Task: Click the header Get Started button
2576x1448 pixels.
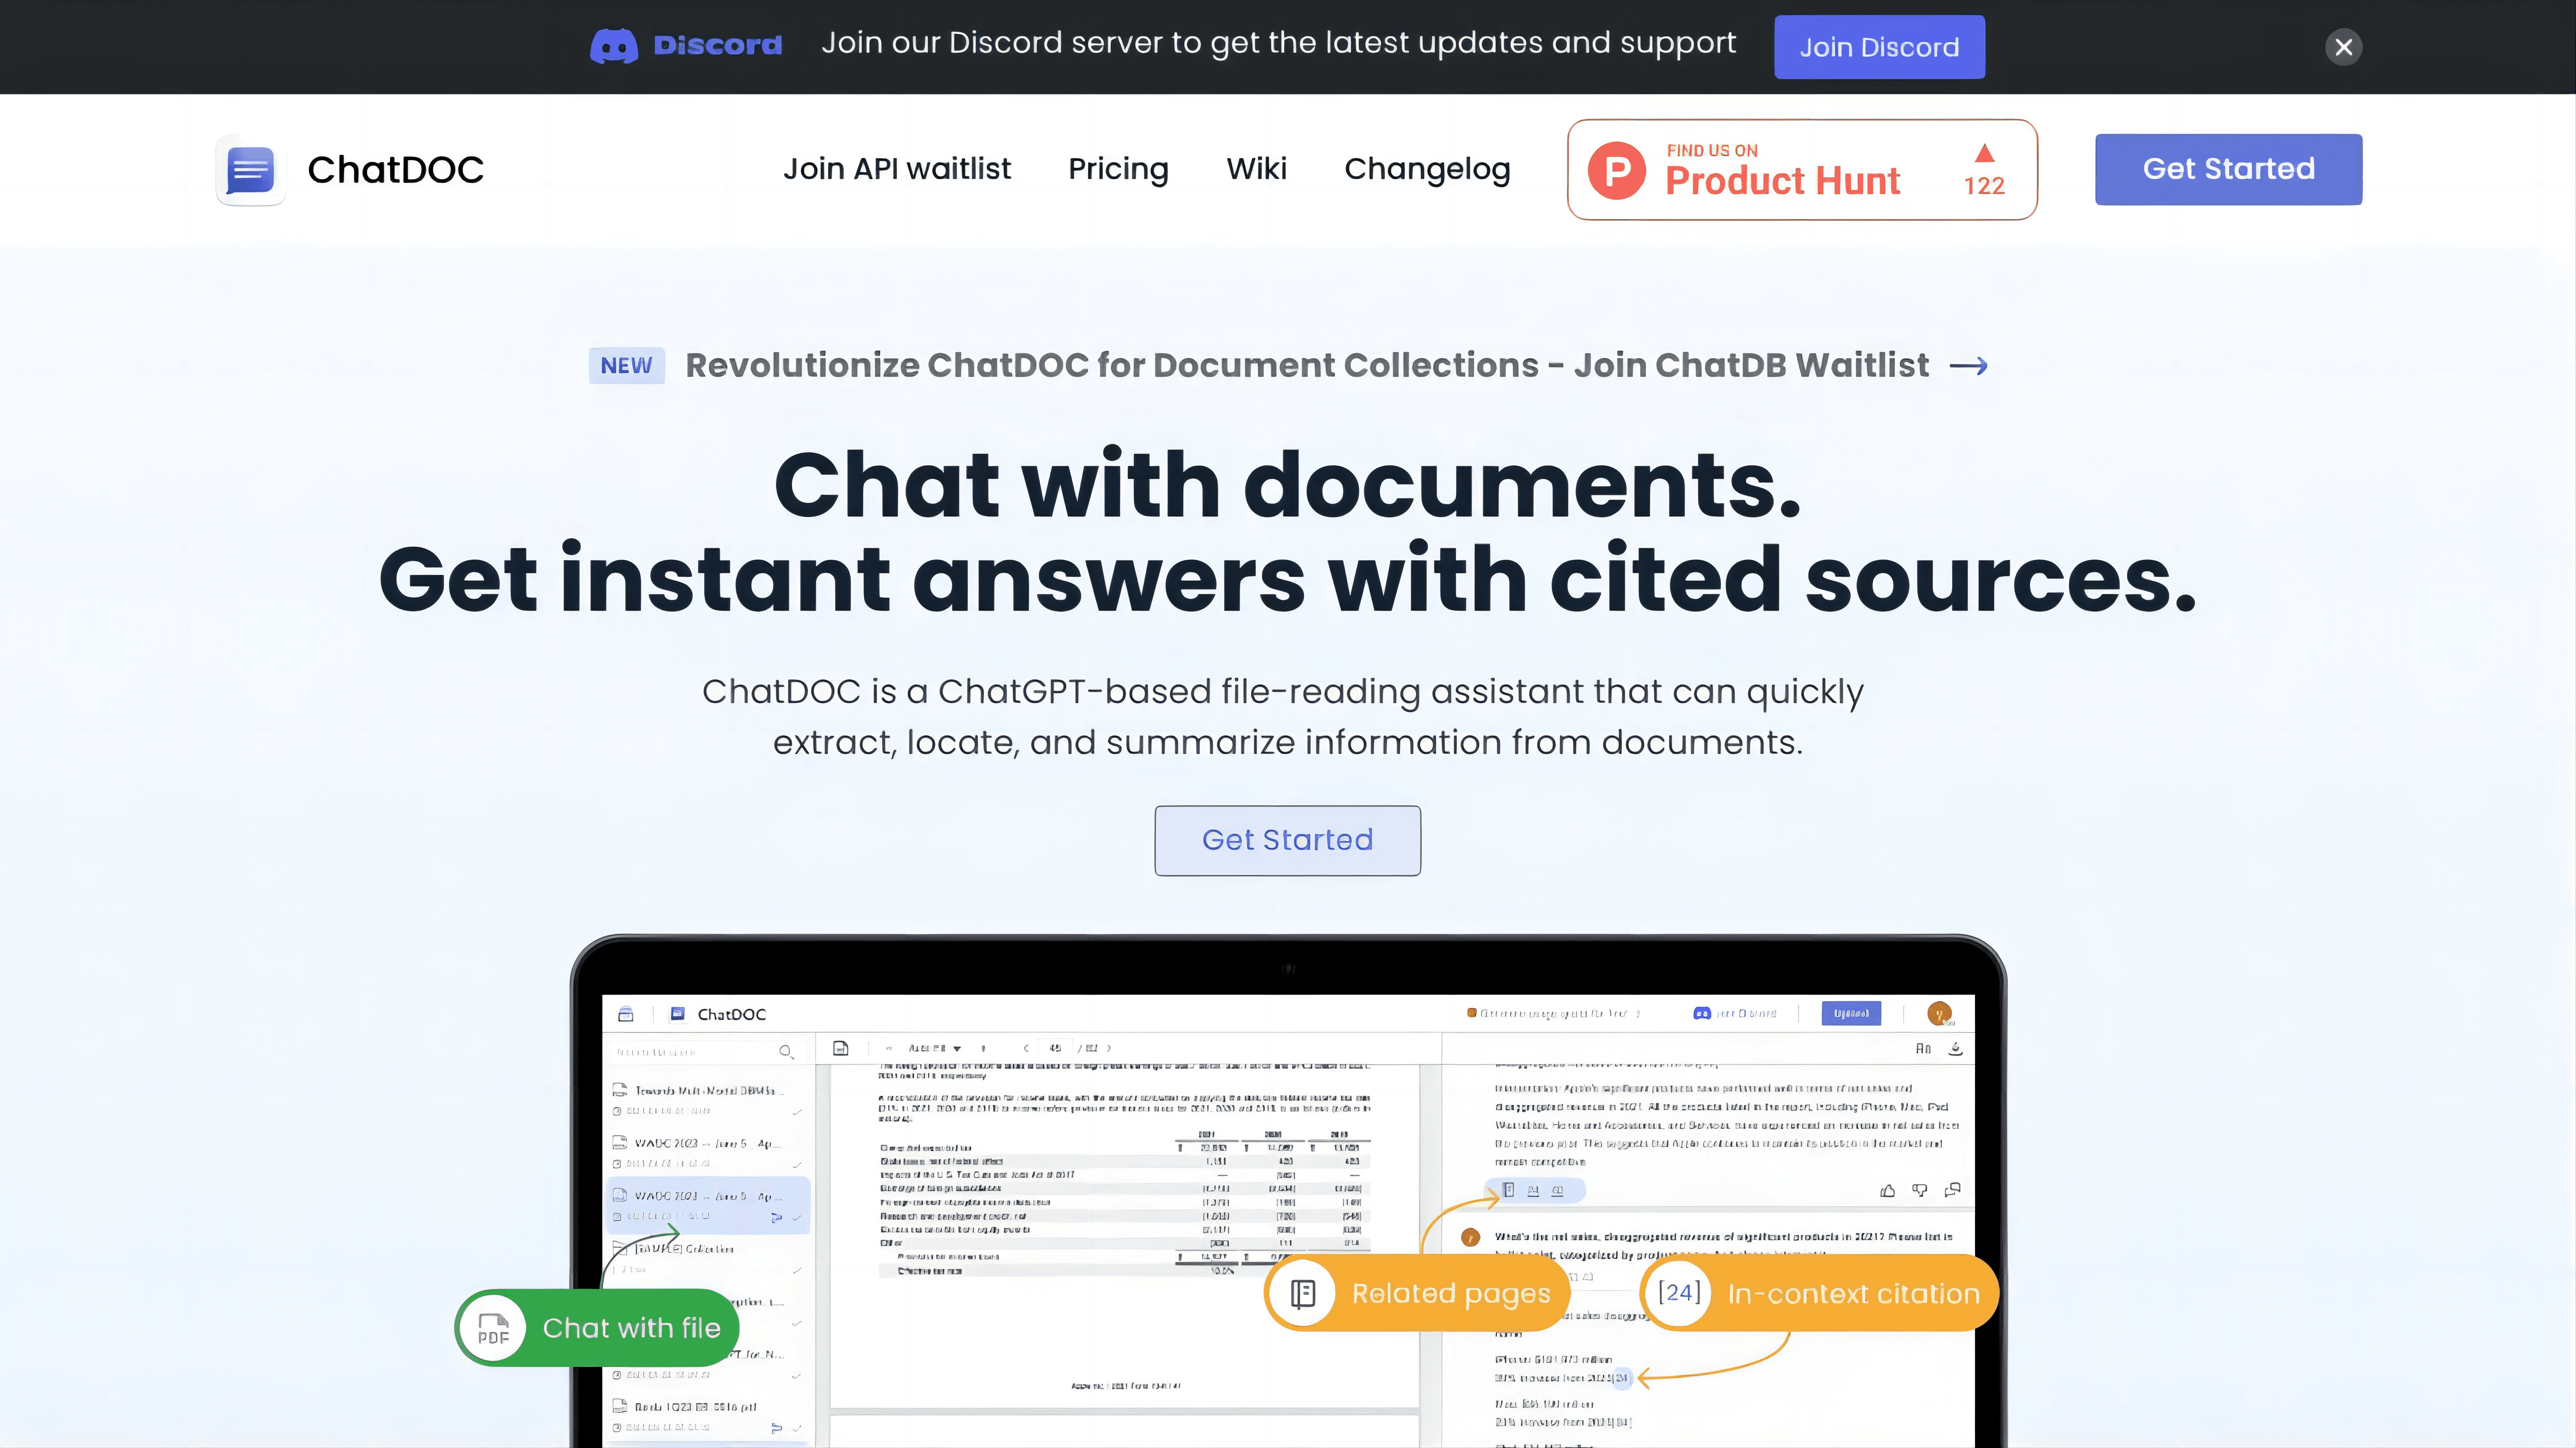Action: (2228, 169)
